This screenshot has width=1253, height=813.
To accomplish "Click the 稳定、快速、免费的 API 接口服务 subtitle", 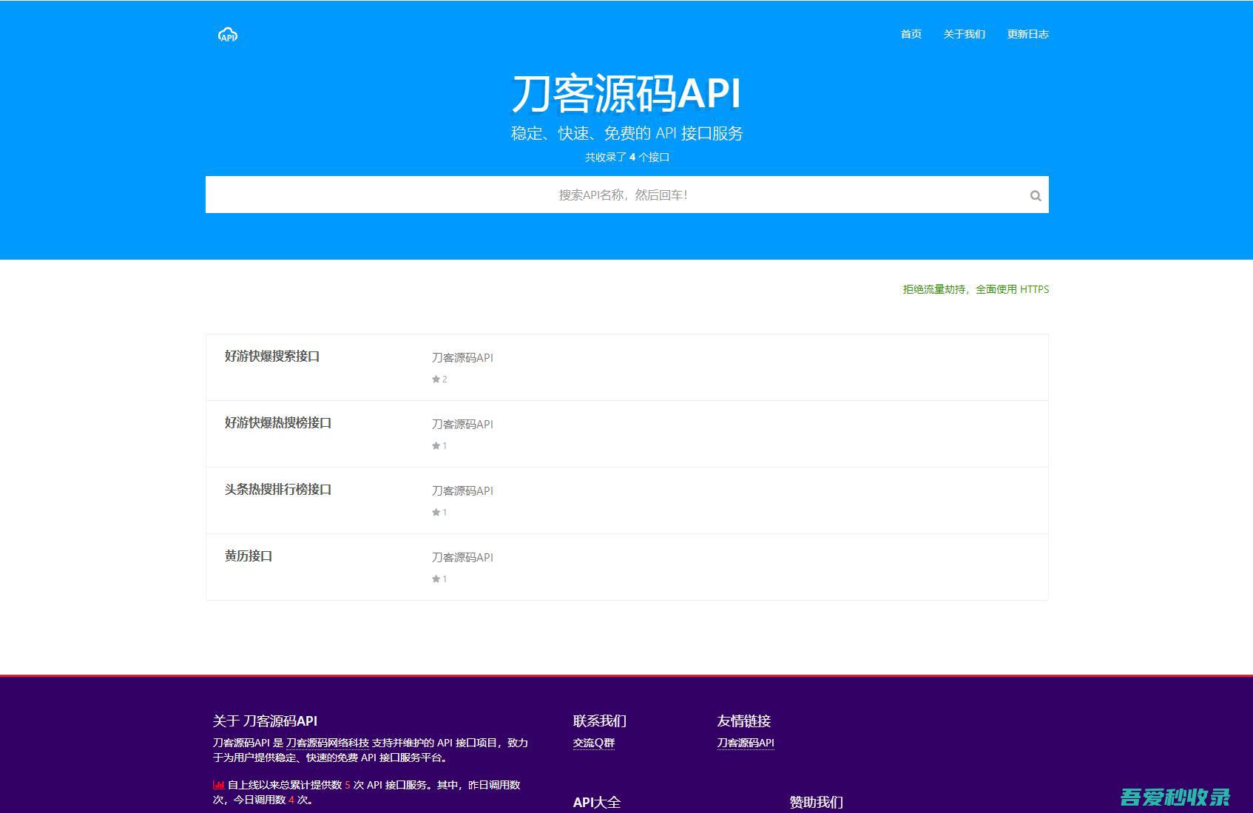I will pyautogui.click(x=626, y=133).
